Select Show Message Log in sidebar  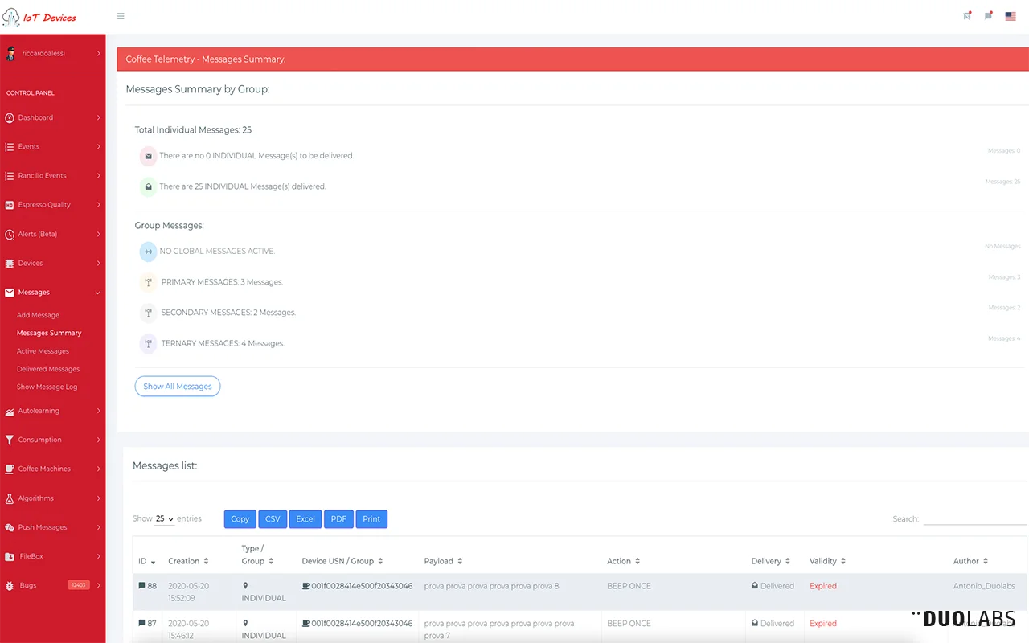coord(47,387)
